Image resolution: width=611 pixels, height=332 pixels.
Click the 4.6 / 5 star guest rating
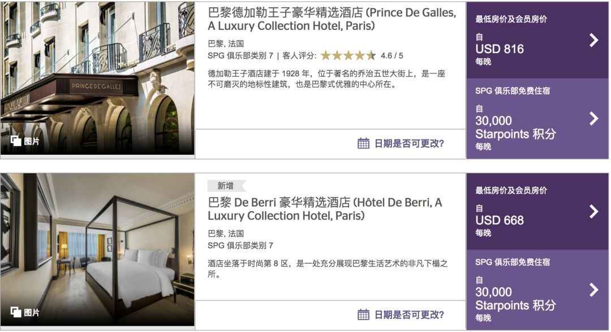point(362,55)
